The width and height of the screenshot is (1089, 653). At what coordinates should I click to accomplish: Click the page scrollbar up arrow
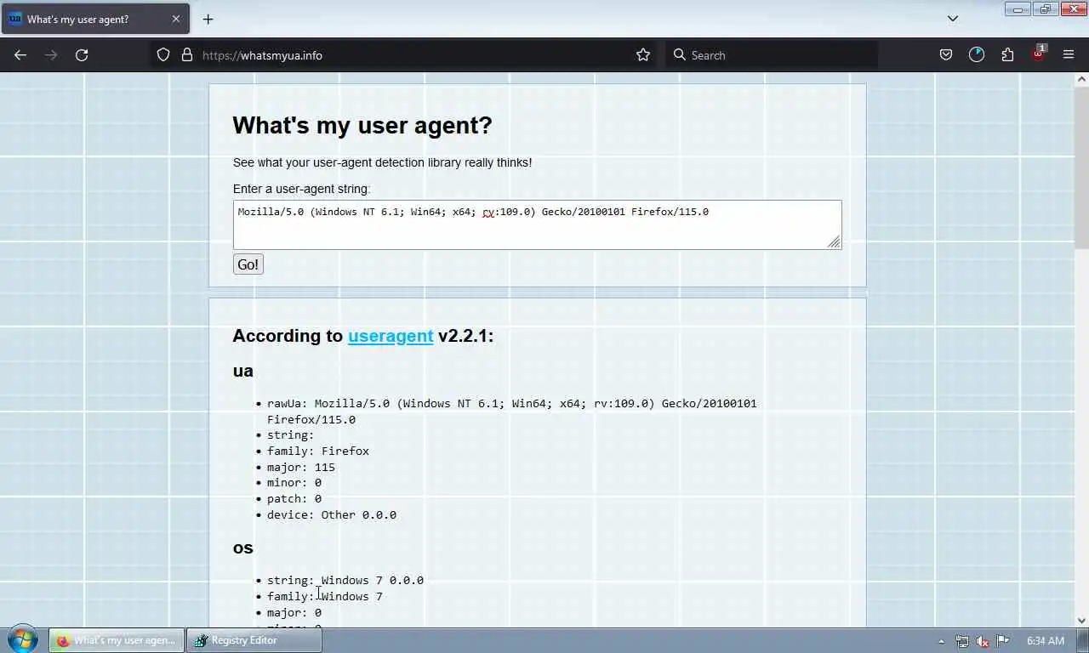click(1081, 79)
